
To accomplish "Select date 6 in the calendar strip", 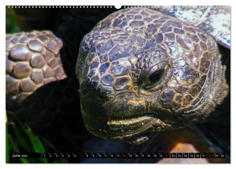I will (75, 155).
